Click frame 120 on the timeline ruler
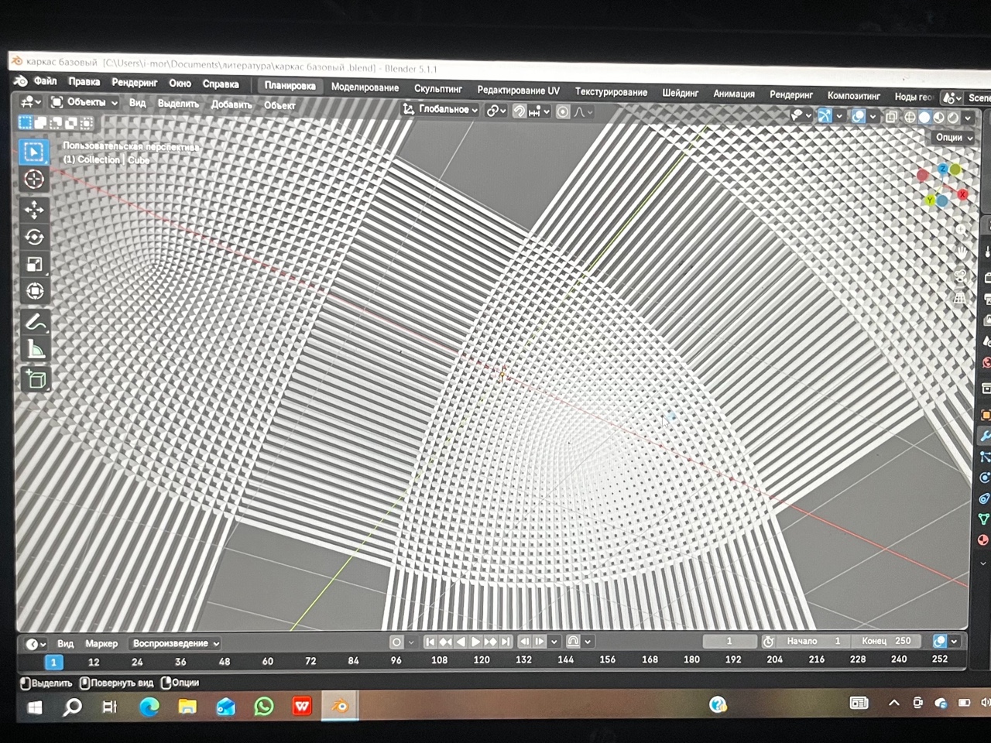The image size is (991, 743). tap(482, 660)
